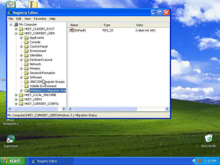Click the Volatile Environment folder icon
The height and width of the screenshot is (165, 220).
[26, 86]
